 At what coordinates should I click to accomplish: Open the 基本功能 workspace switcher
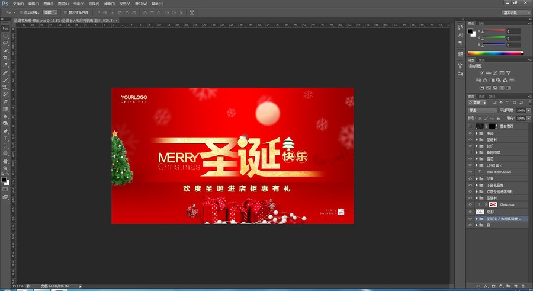(x=516, y=12)
